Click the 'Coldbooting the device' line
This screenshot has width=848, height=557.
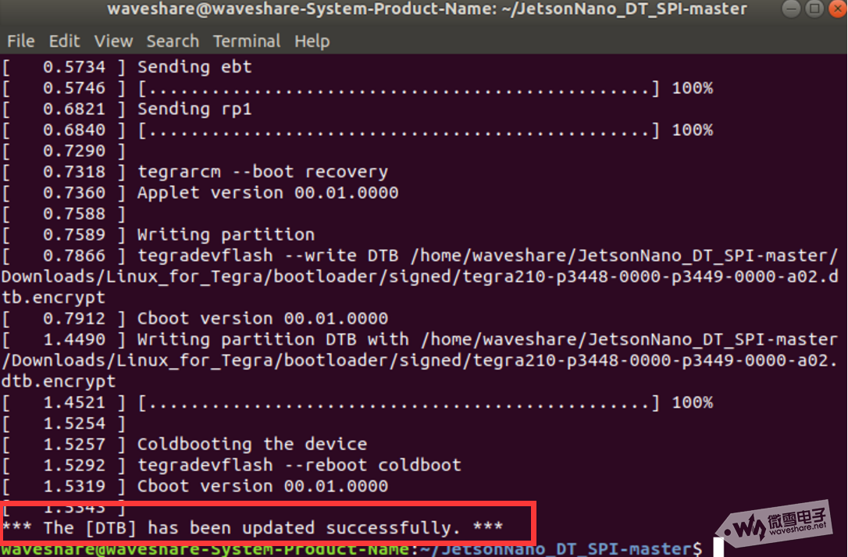click(x=251, y=445)
